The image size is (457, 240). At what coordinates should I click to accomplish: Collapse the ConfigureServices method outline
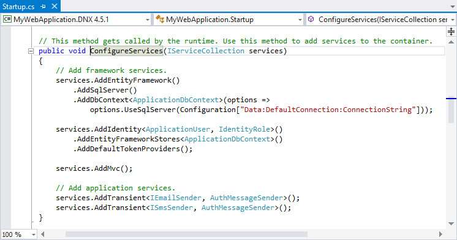pyautogui.click(x=31, y=51)
